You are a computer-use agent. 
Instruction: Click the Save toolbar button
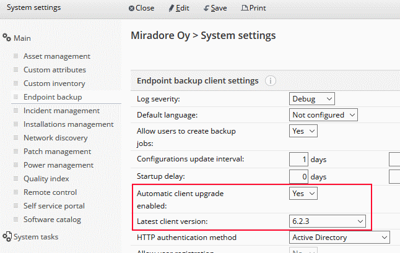215,8
